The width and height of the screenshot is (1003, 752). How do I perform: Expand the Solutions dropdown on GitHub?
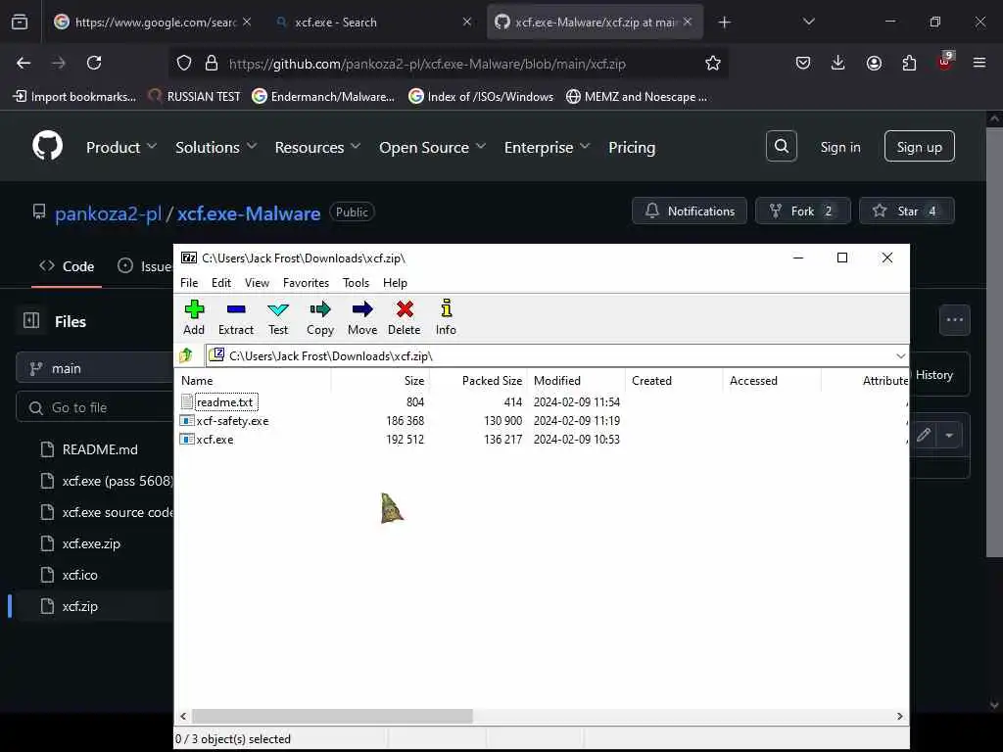[x=216, y=147]
